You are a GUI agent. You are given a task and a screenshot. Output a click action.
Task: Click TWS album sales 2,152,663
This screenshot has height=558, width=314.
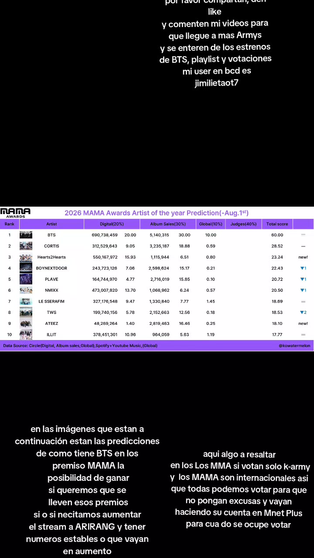(x=160, y=313)
